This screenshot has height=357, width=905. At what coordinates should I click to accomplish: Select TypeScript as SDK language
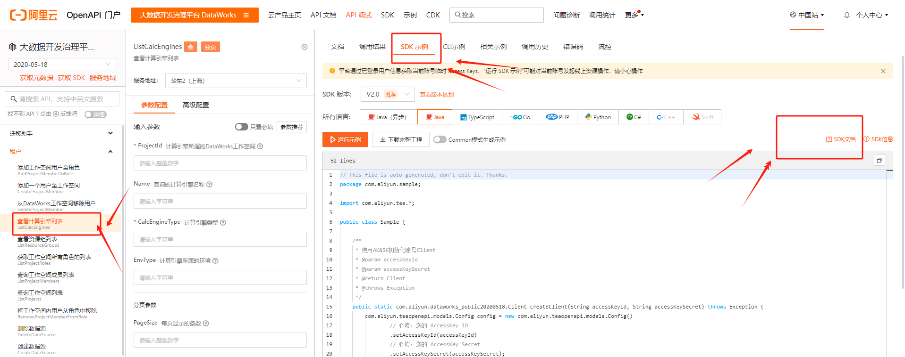click(477, 117)
